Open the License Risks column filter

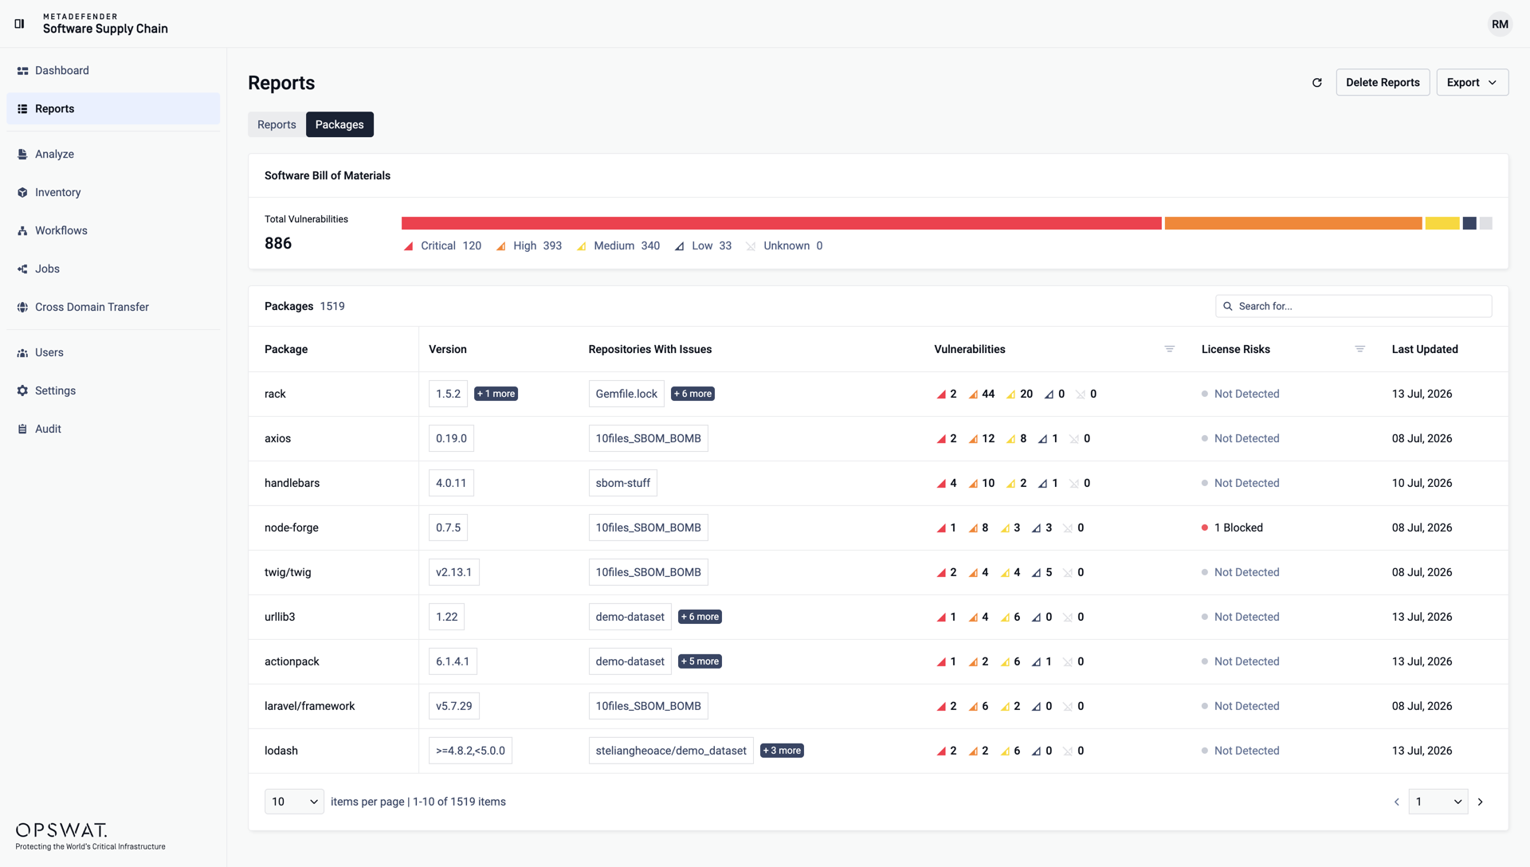click(x=1360, y=349)
